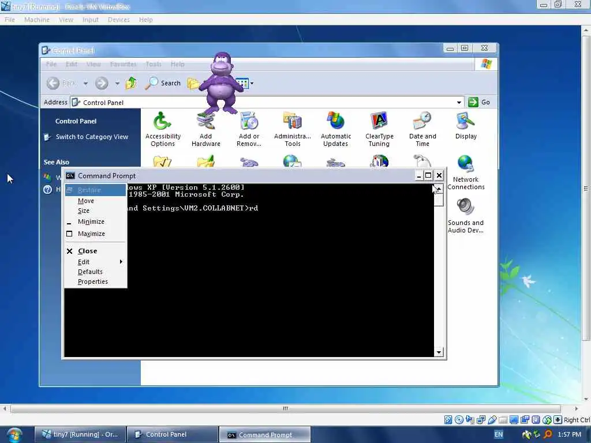The height and width of the screenshot is (443, 591).
Task: Click the magnifier icon in system tray
Action: [x=548, y=434]
